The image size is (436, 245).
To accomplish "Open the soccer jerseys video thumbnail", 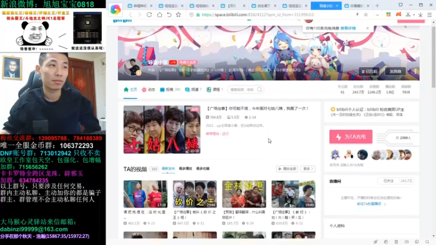I will point(146,194).
